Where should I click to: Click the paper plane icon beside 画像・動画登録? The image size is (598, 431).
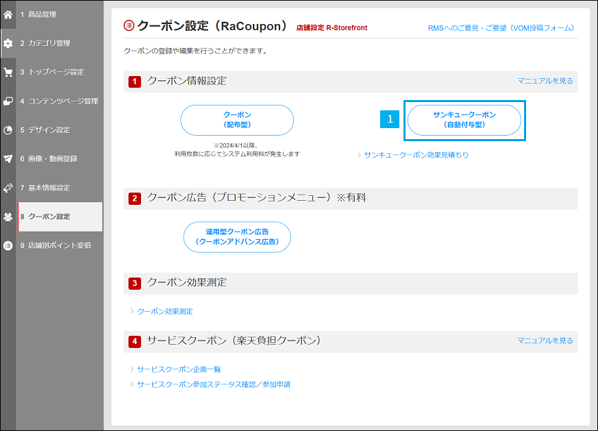point(9,158)
